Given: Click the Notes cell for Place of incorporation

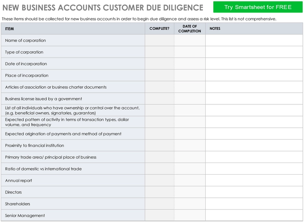Looking at the screenshot, I should pyautogui.click(x=254, y=75).
